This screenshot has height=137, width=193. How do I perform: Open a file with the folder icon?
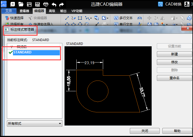tap(21, 4)
